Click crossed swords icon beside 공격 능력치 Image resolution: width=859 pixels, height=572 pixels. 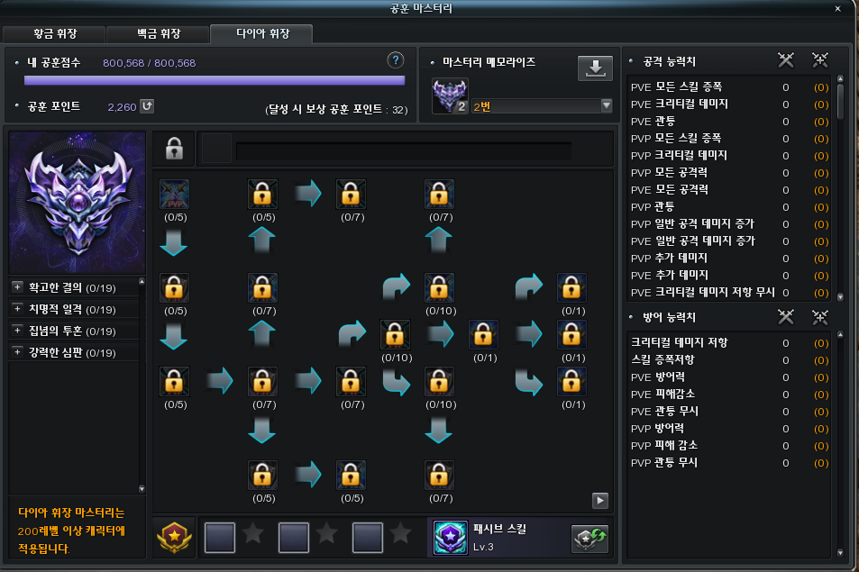(786, 60)
